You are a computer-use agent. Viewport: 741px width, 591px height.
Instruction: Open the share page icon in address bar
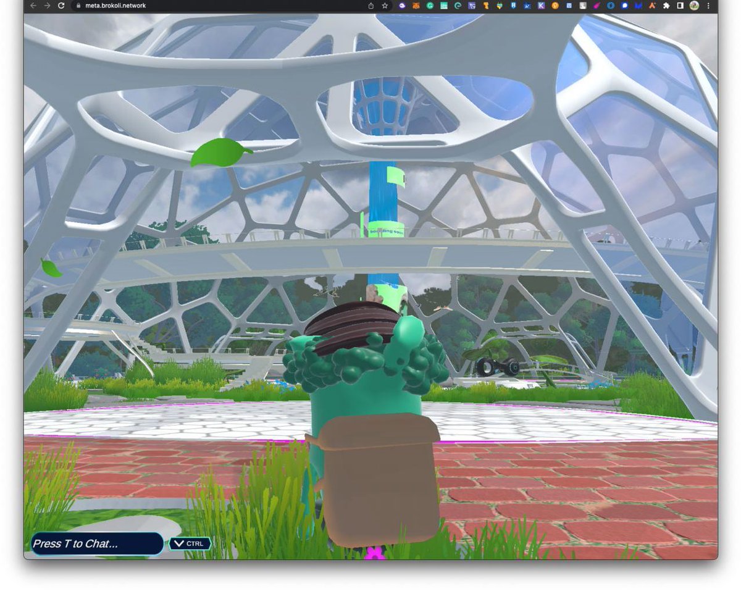(x=371, y=6)
